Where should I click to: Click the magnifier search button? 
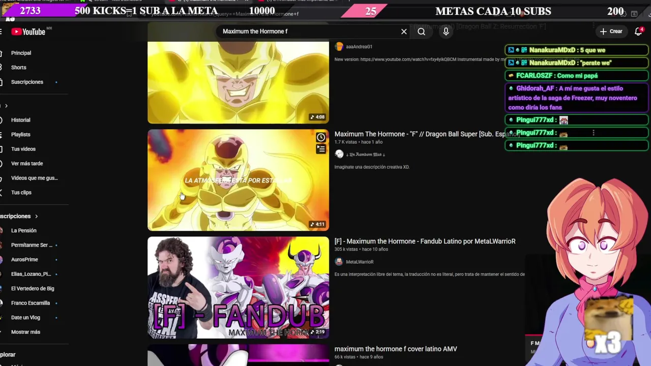click(x=421, y=32)
